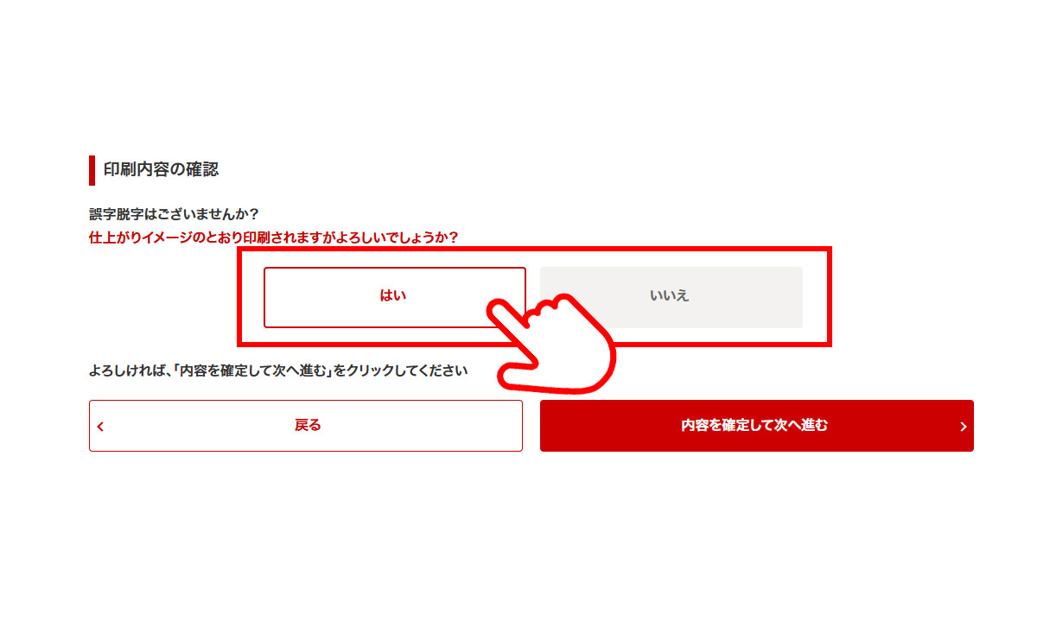Image resolution: width=1037 pixels, height=627 pixels.
Task: Click the right chevron on the confirm button
Action: tap(963, 426)
